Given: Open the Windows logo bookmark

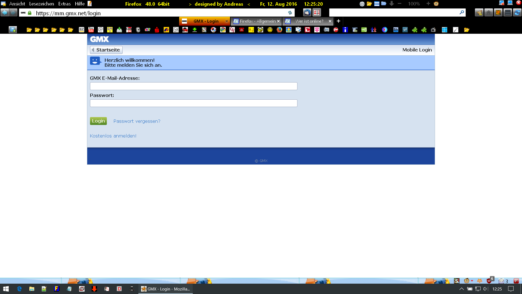Looking at the screenshot, I should click(445, 30).
